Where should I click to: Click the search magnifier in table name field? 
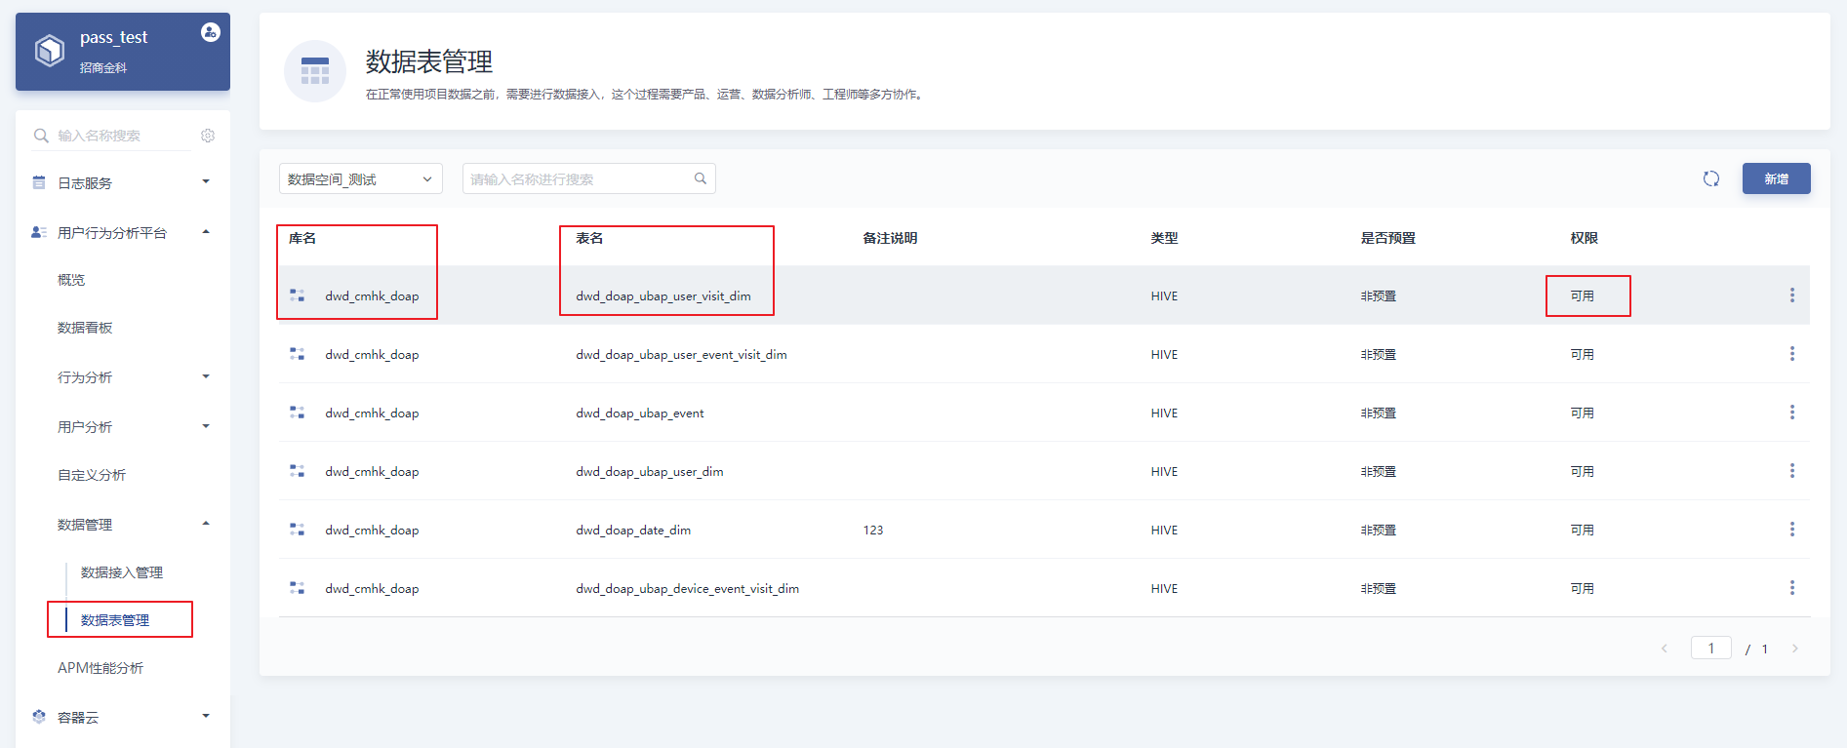coord(701,178)
